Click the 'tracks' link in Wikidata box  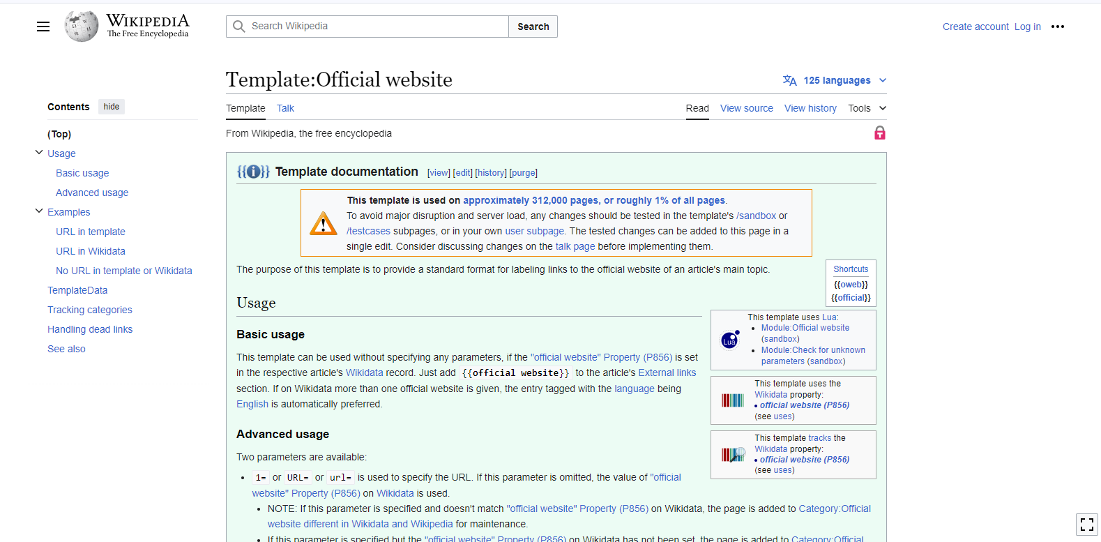(x=820, y=438)
